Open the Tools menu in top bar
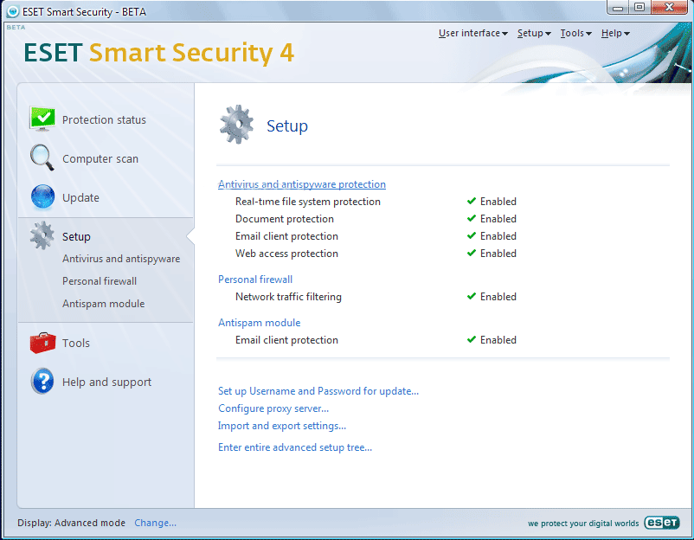This screenshot has width=694, height=540. (575, 33)
